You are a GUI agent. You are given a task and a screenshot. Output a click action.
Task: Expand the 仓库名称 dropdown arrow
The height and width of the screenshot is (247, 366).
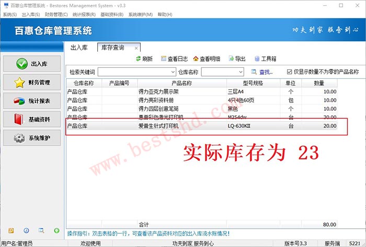[x=241, y=72]
